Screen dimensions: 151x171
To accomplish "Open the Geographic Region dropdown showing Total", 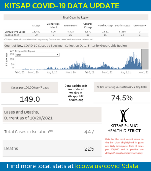I will (x=37, y=55).
